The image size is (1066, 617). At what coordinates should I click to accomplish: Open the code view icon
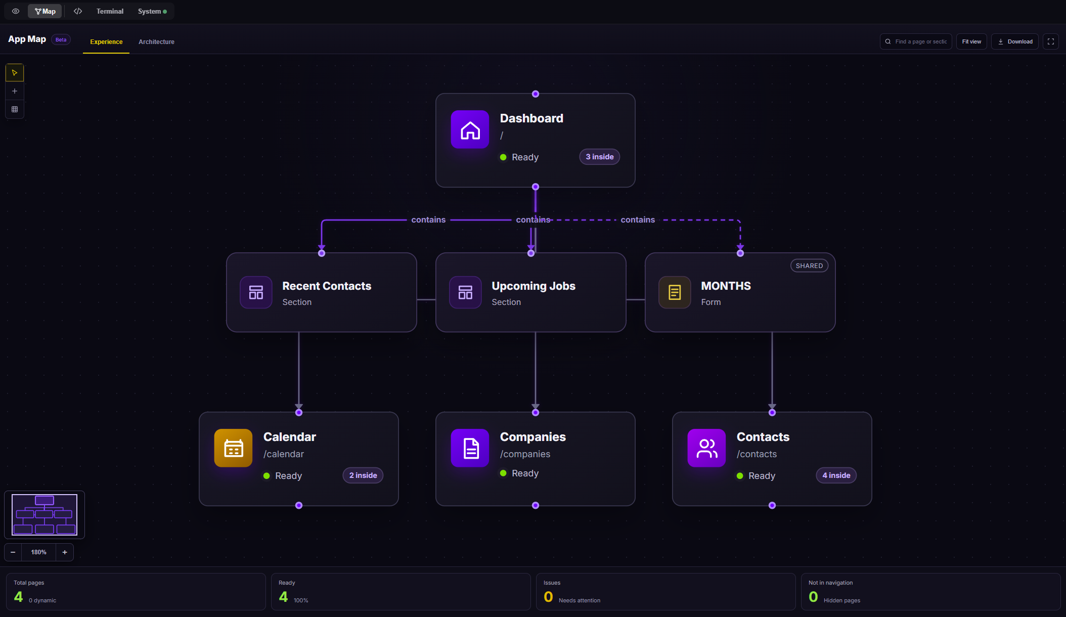[78, 11]
